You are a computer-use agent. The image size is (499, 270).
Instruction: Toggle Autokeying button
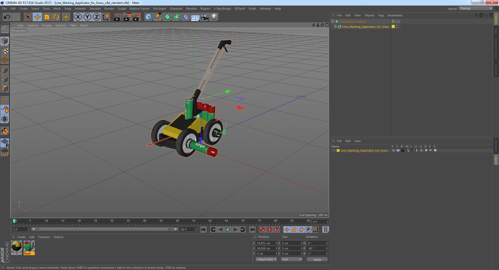pyautogui.click(x=270, y=230)
